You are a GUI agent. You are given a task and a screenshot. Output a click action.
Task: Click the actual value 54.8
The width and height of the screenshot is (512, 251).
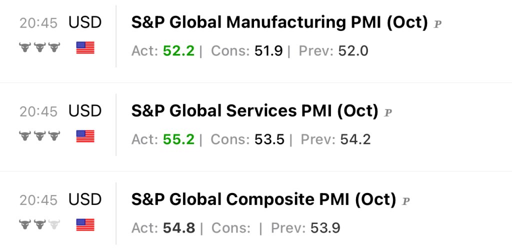pyautogui.click(x=178, y=228)
